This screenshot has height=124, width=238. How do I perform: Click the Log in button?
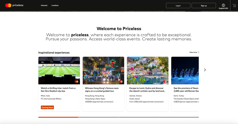point(178,6)
